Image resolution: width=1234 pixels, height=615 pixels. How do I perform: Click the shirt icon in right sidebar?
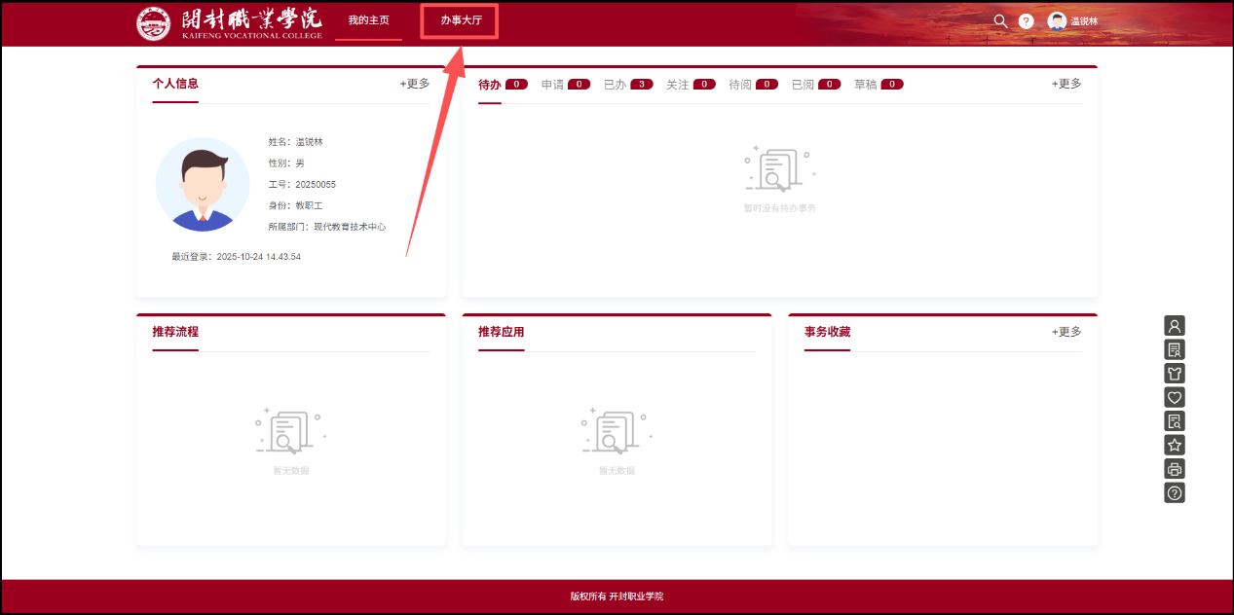pyautogui.click(x=1175, y=374)
